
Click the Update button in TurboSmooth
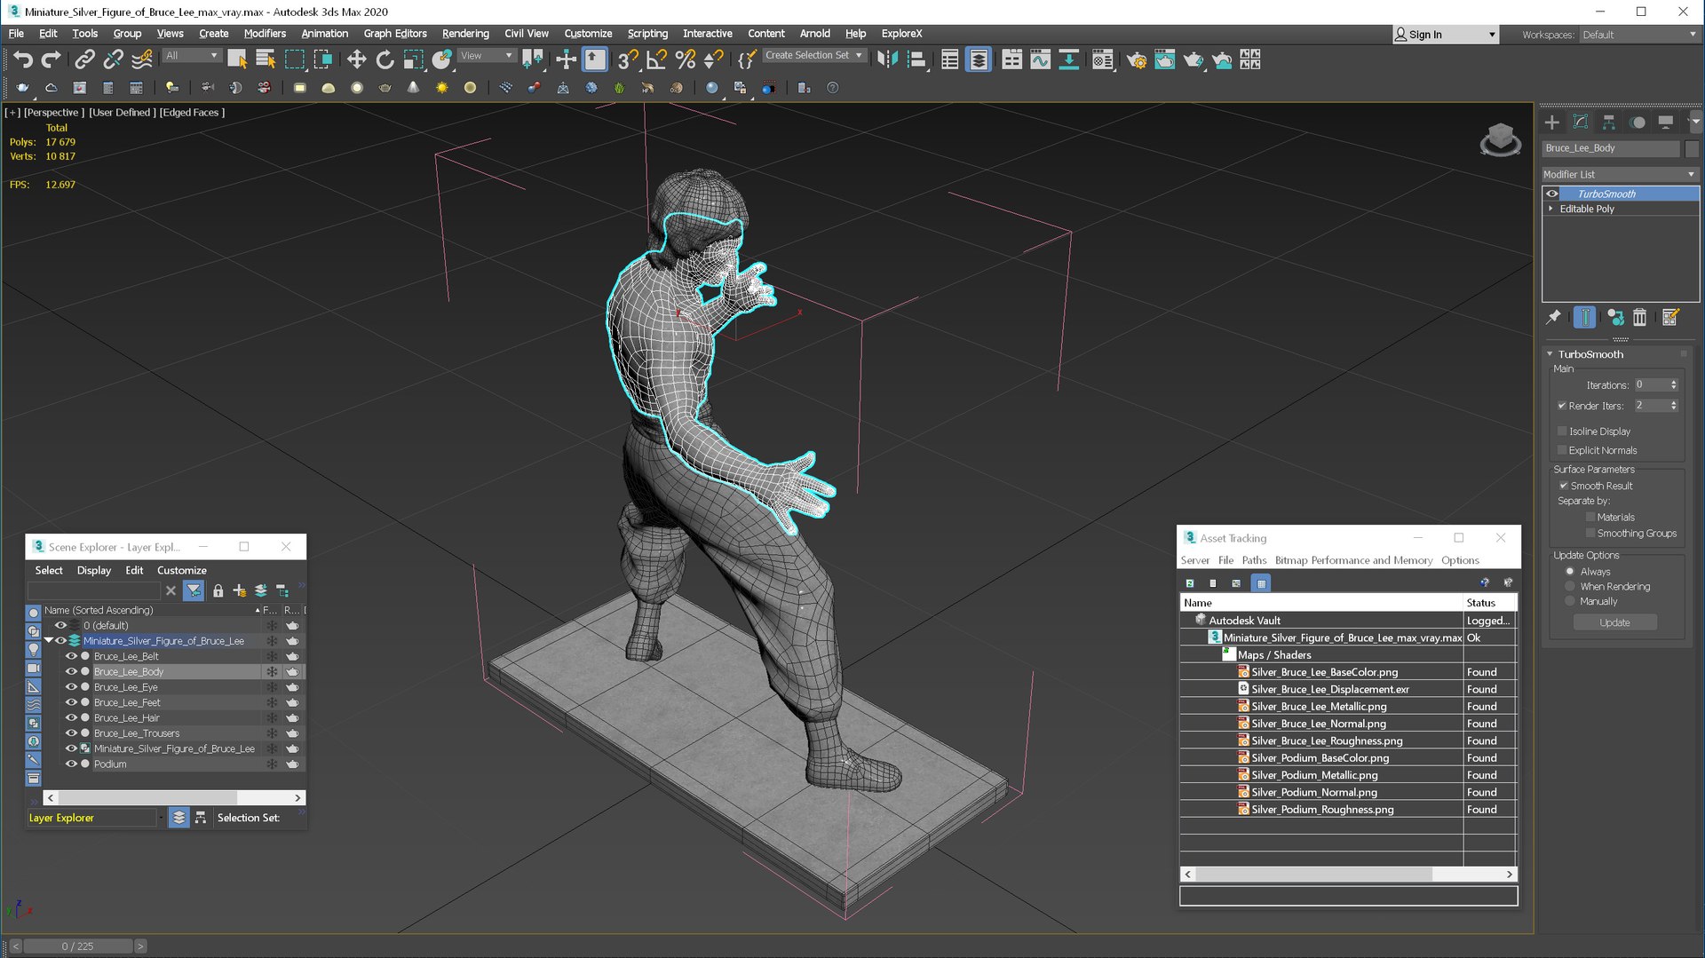tap(1614, 622)
